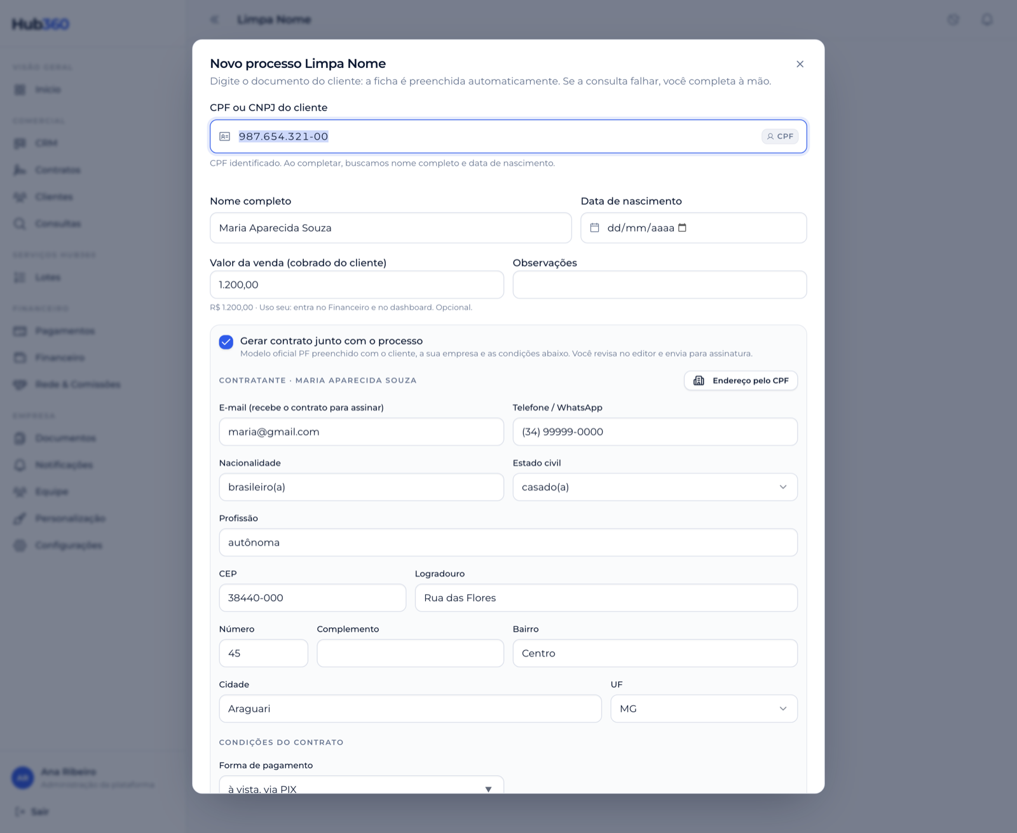The width and height of the screenshot is (1017, 833).
Task: Click the CONTRATANTE · MARIA APARECIDA SOUZA heading
Action: [x=318, y=381]
